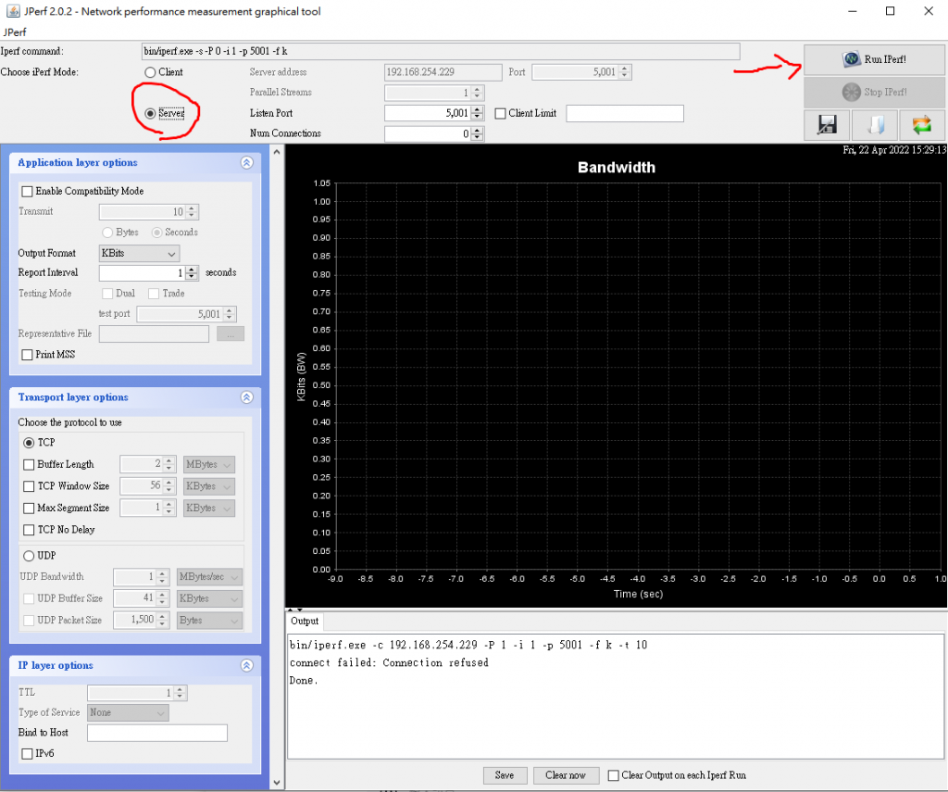Enable the Client Limit checkbox
948x792 pixels.
[x=501, y=113]
